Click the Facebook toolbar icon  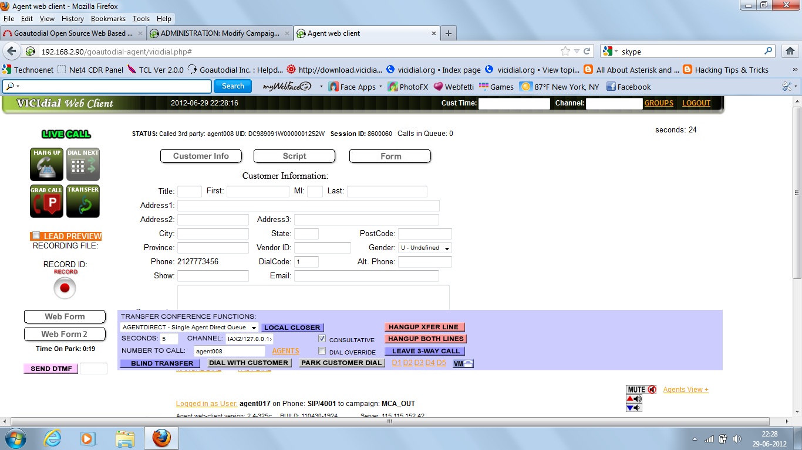click(x=628, y=87)
